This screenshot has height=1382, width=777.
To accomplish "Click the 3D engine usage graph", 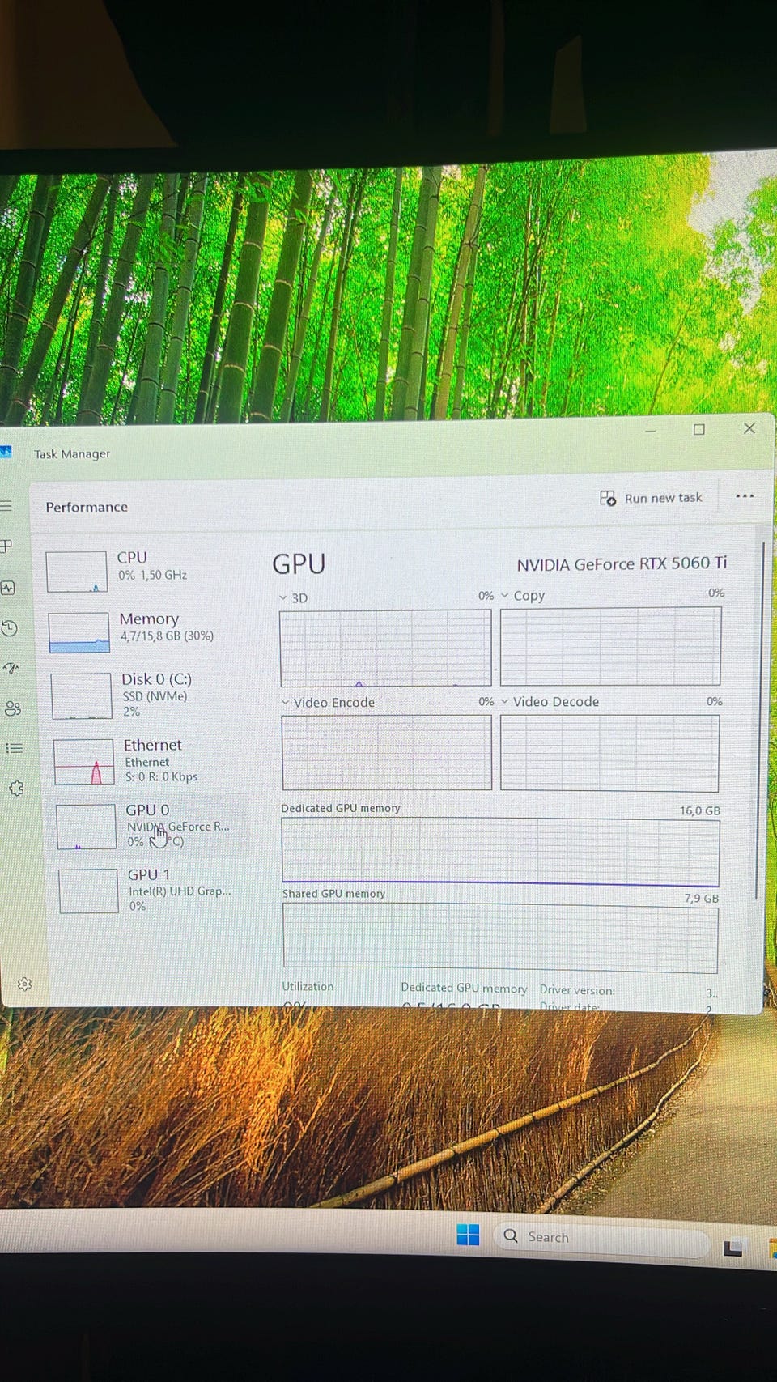I will 385,648.
